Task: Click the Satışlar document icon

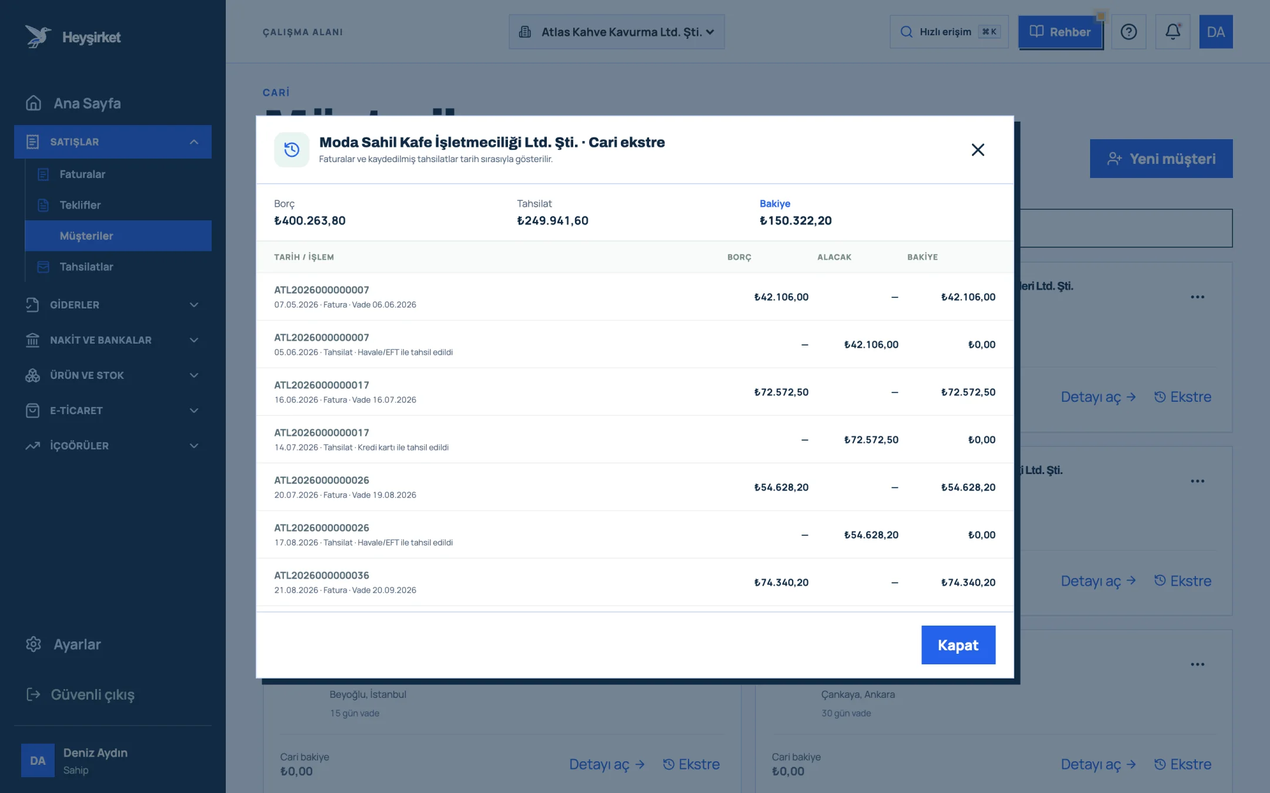Action: click(33, 142)
